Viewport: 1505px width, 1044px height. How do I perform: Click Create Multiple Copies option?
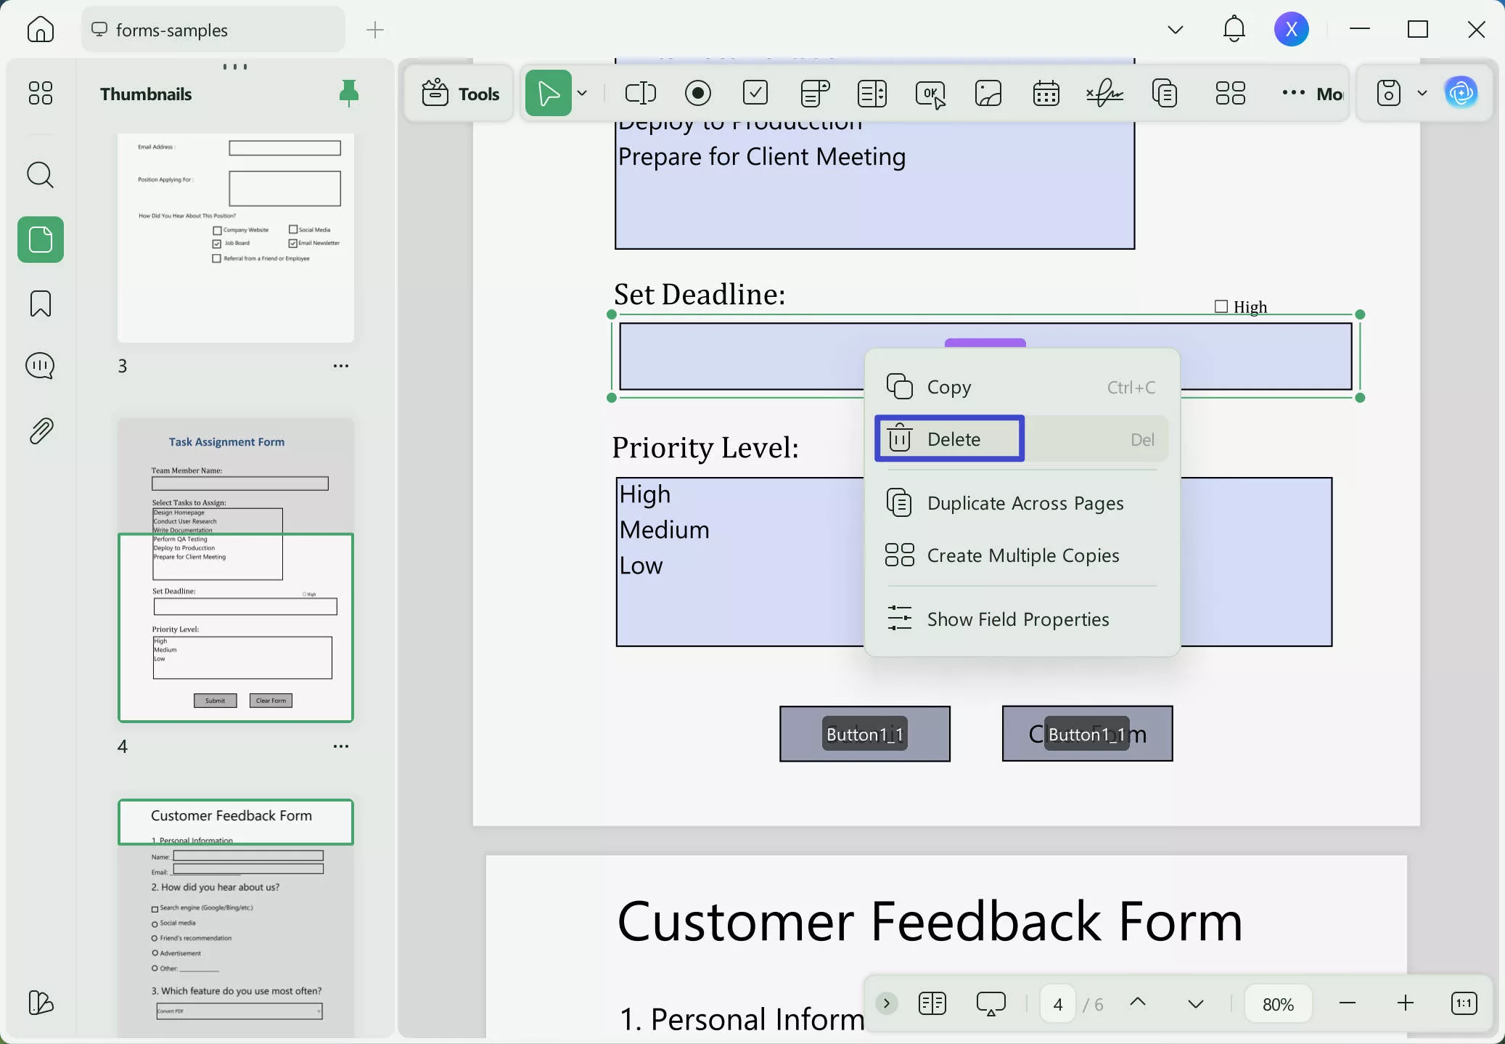point(1022,555)
